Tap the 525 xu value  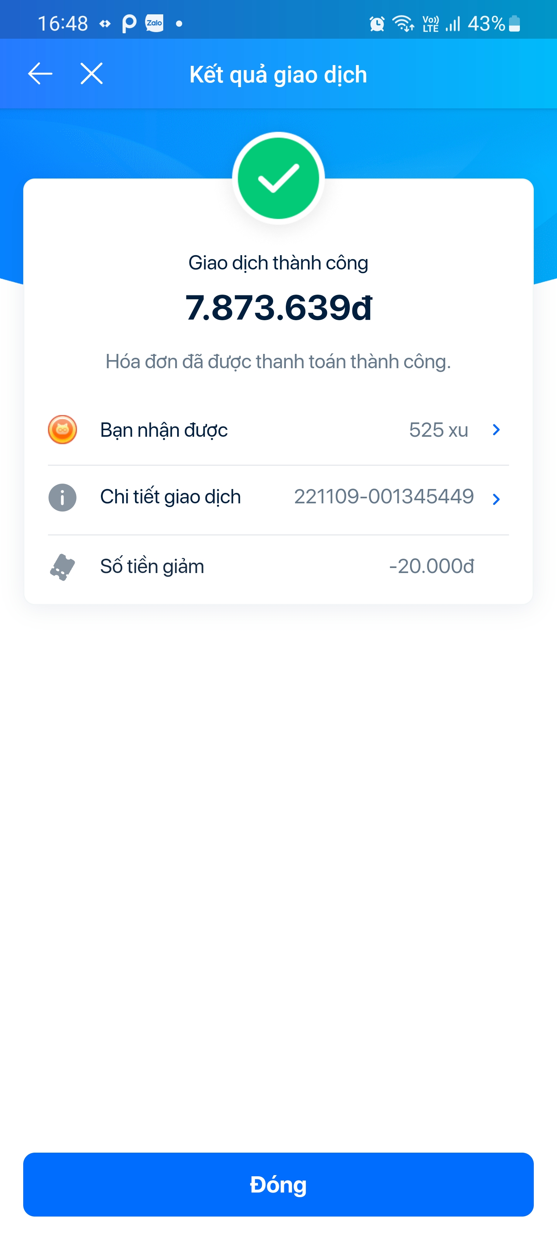pyautogui.click(x=438, y=430)
